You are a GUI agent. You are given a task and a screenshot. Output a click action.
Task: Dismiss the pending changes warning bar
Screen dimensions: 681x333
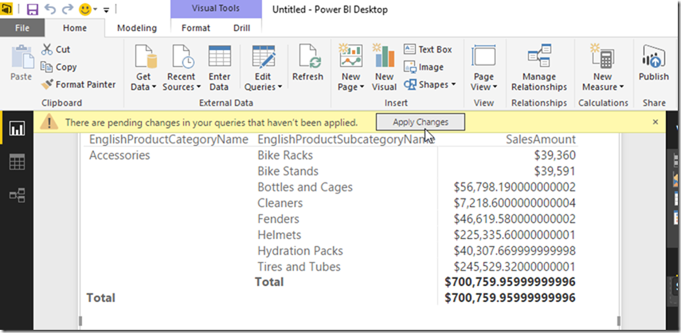[656, 122]
